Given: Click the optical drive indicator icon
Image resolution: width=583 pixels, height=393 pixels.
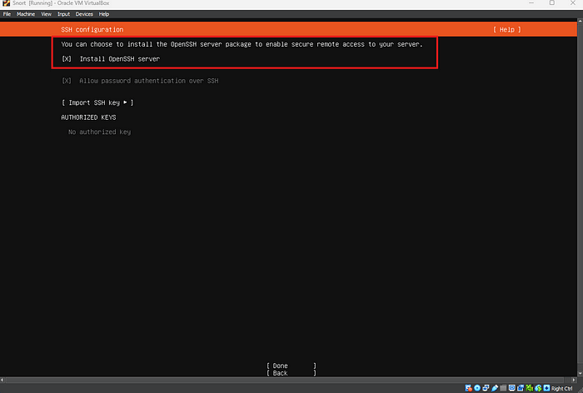Looking at the screenshot, I should click(x=477, y=388).
